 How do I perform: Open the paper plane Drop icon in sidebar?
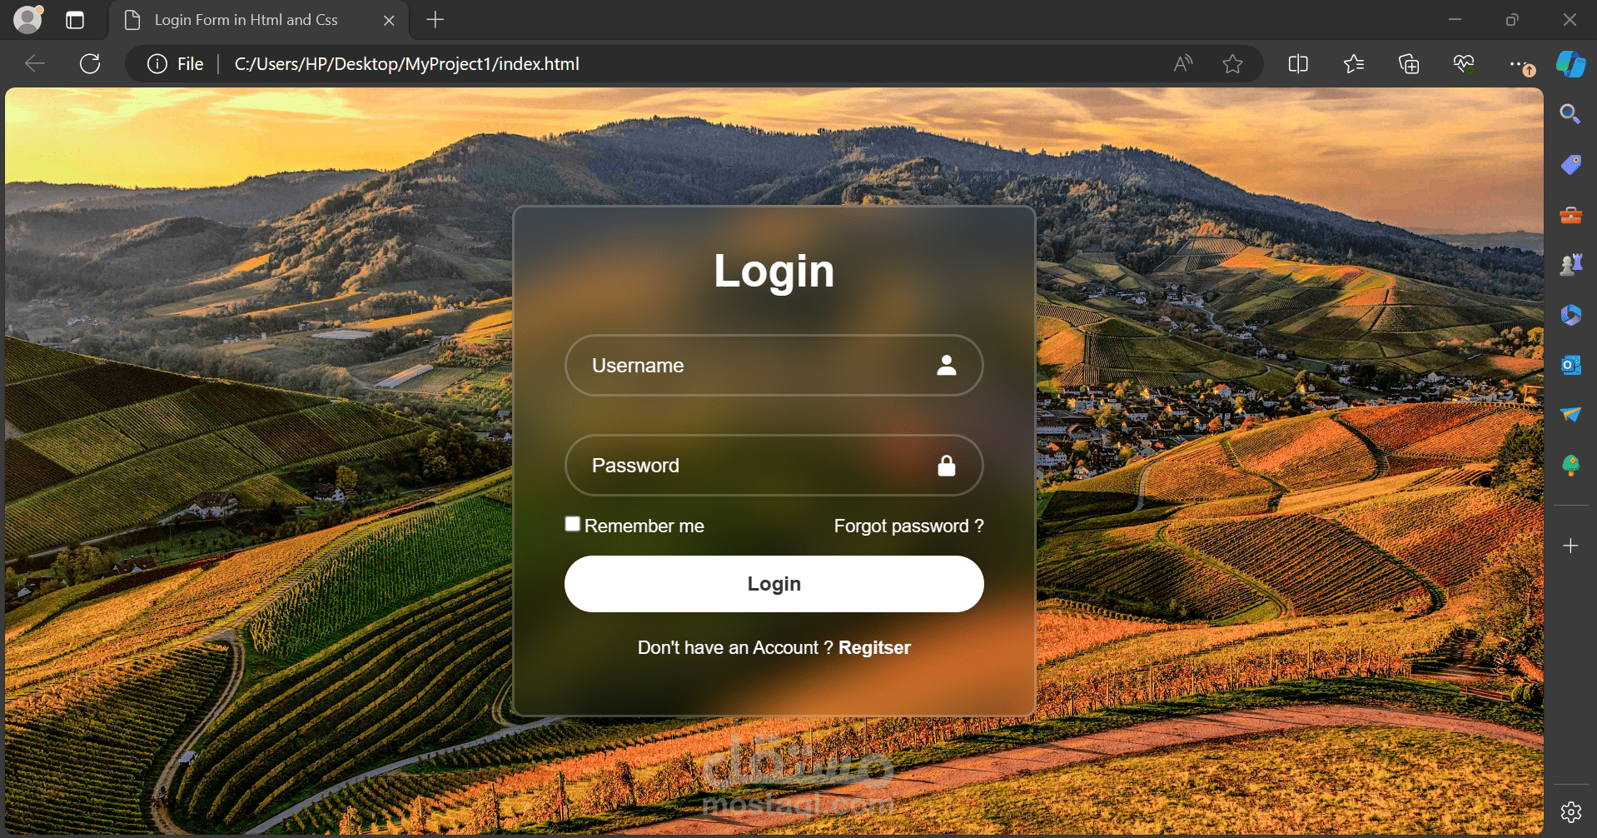1570,414
